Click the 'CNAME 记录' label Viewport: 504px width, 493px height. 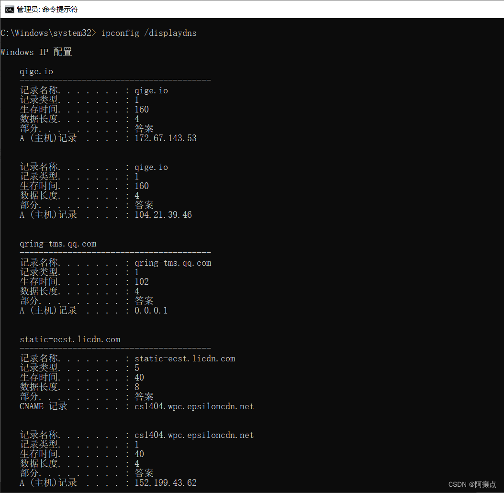44,406
